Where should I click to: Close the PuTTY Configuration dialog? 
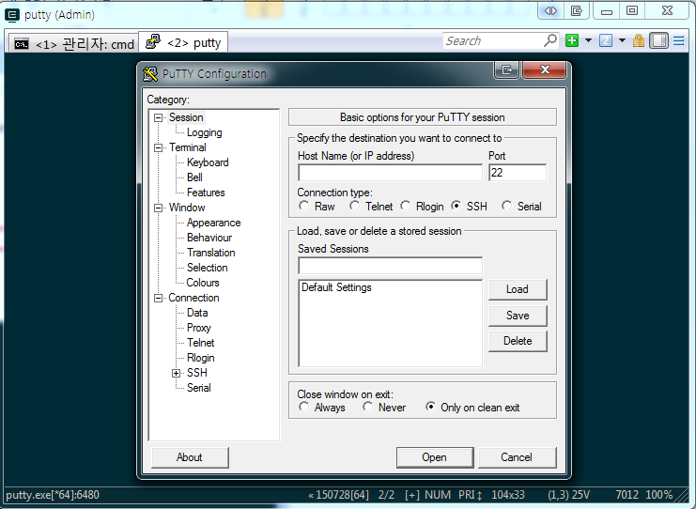[545, 69]
